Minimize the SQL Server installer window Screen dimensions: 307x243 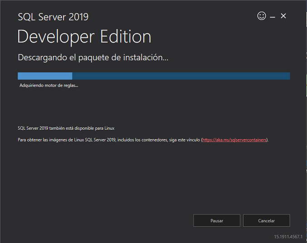[273, 17]
